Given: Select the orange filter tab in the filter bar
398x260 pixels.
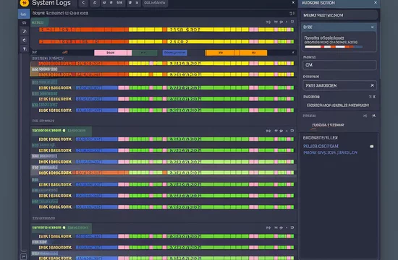Looking at the screenshot, I should [236, 53].
